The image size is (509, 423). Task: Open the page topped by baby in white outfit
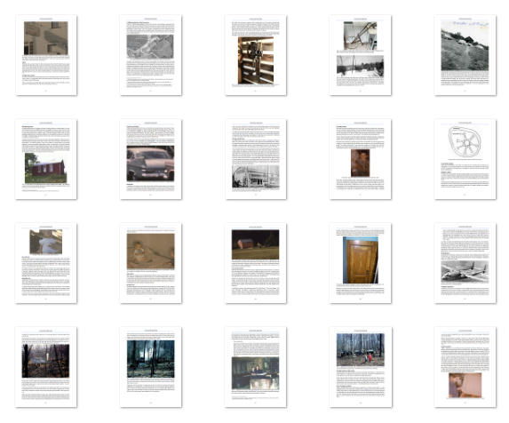(x=46, y=263)
